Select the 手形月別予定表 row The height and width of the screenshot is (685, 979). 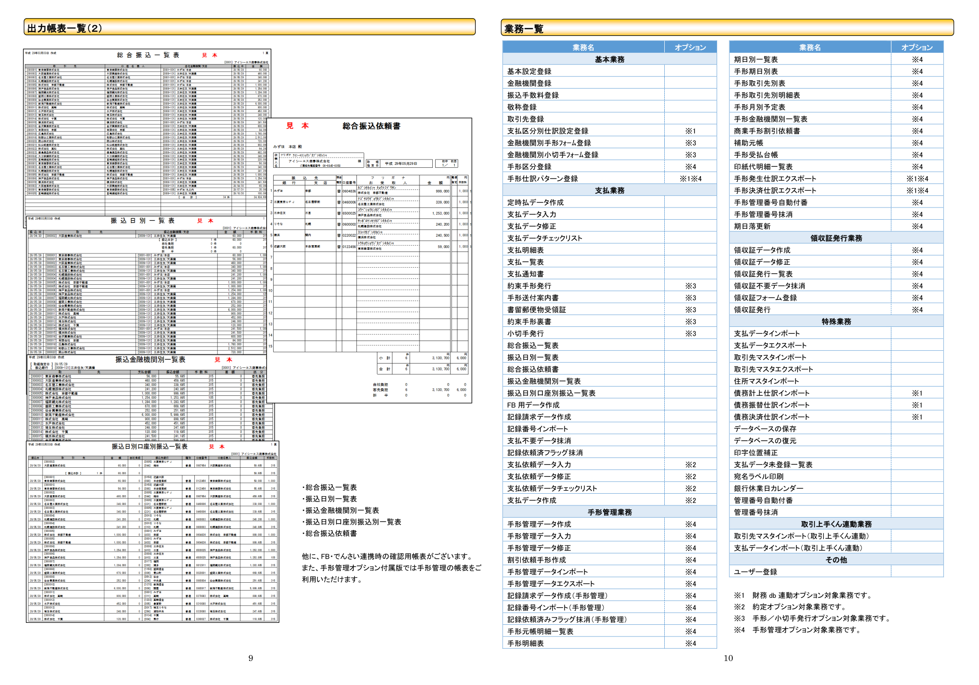tap(836, 107)
